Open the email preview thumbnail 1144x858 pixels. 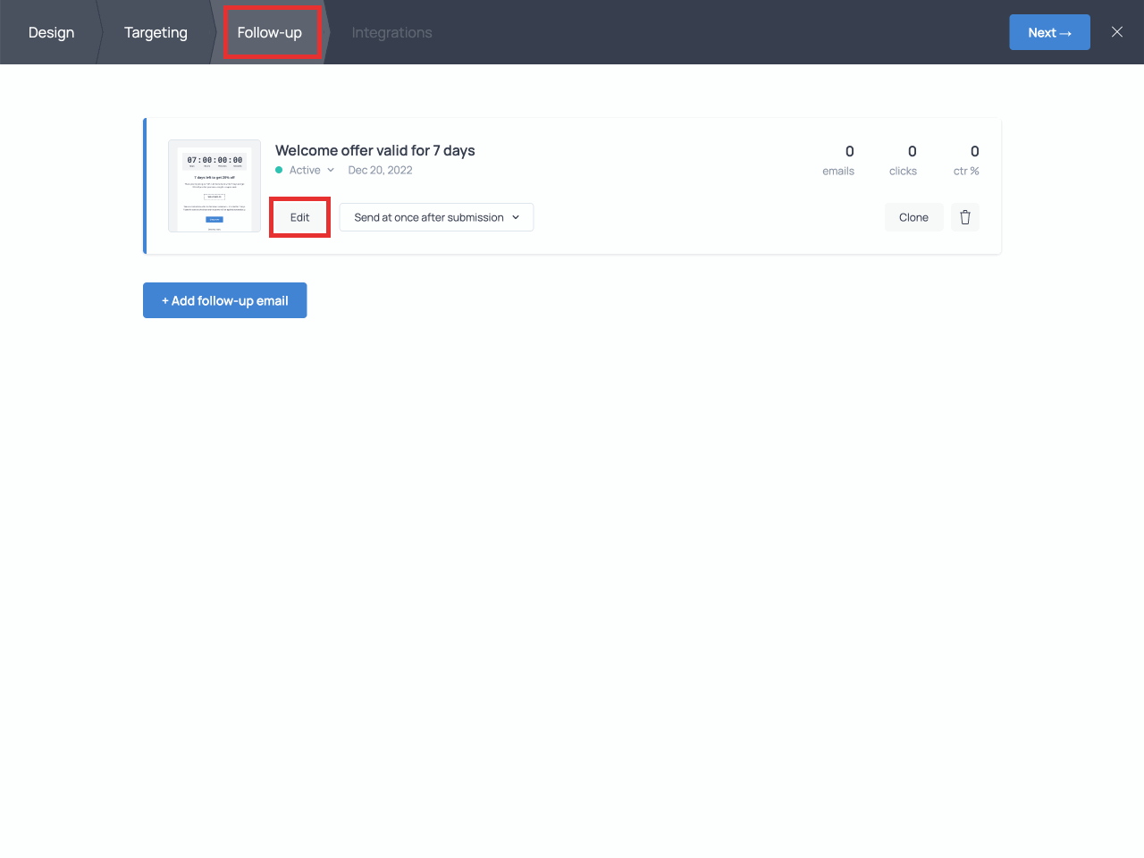(214, 186)
